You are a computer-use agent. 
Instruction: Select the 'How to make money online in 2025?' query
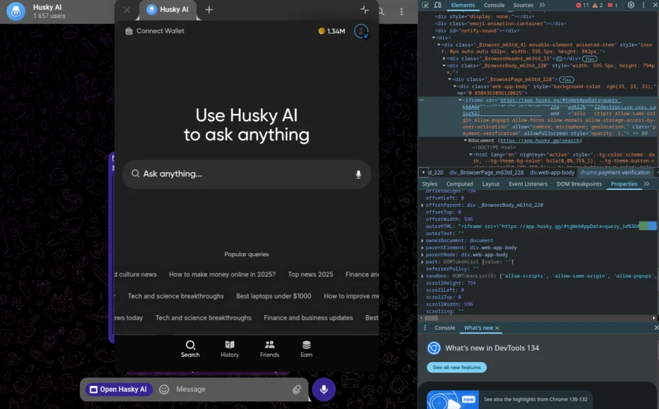(222, 274)
